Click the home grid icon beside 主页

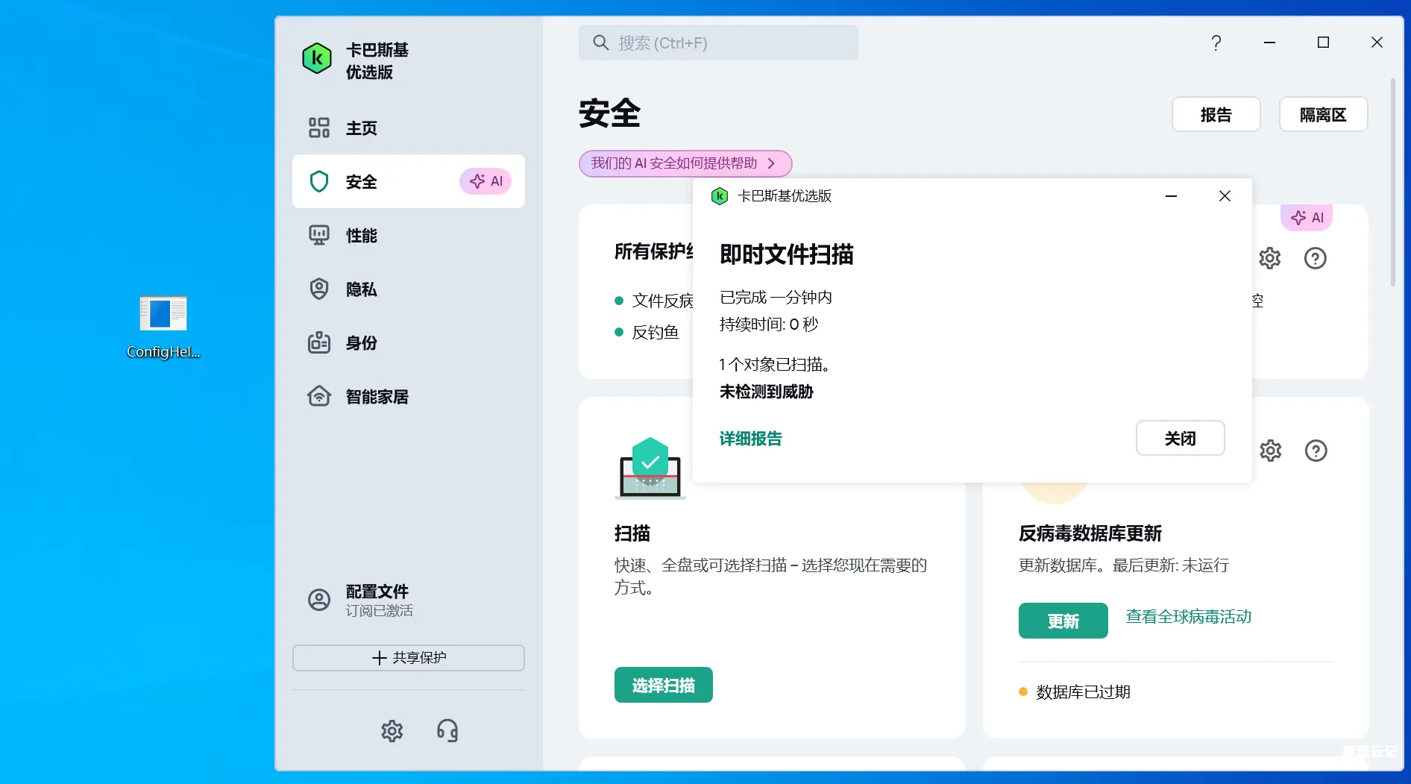click(x=319, y=128)
